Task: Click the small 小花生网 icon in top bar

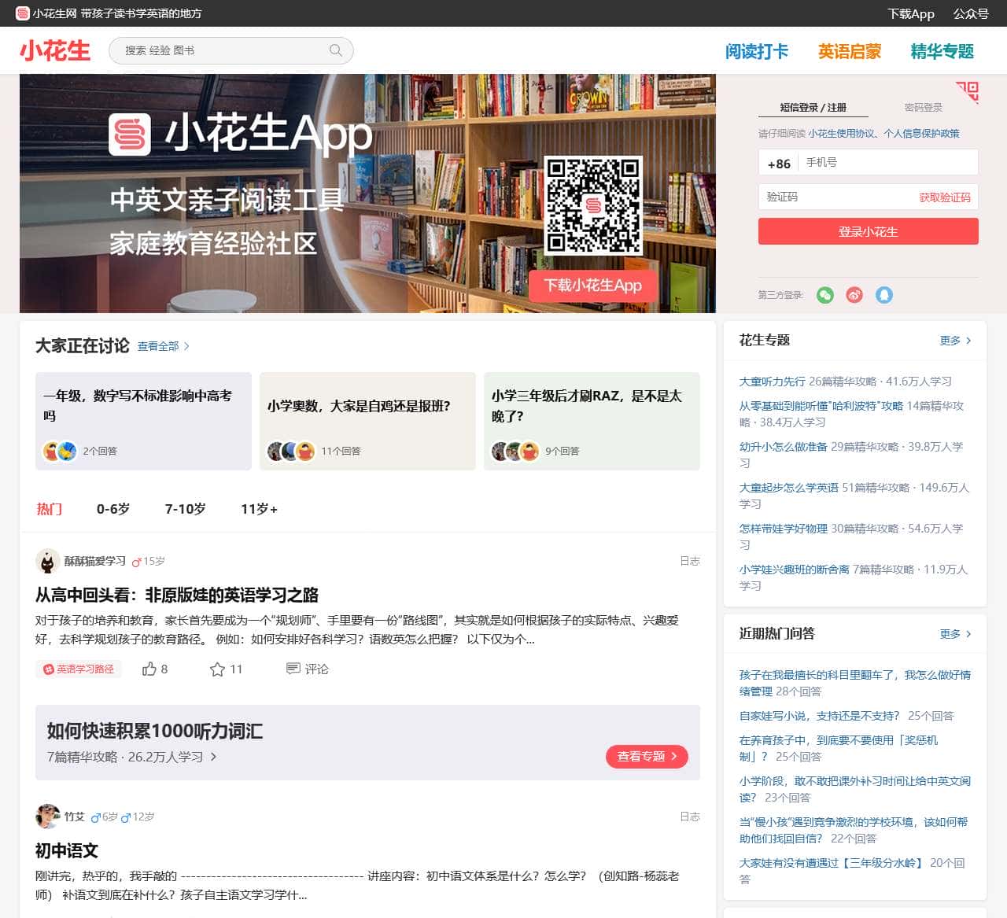Action: click(23, 13)
